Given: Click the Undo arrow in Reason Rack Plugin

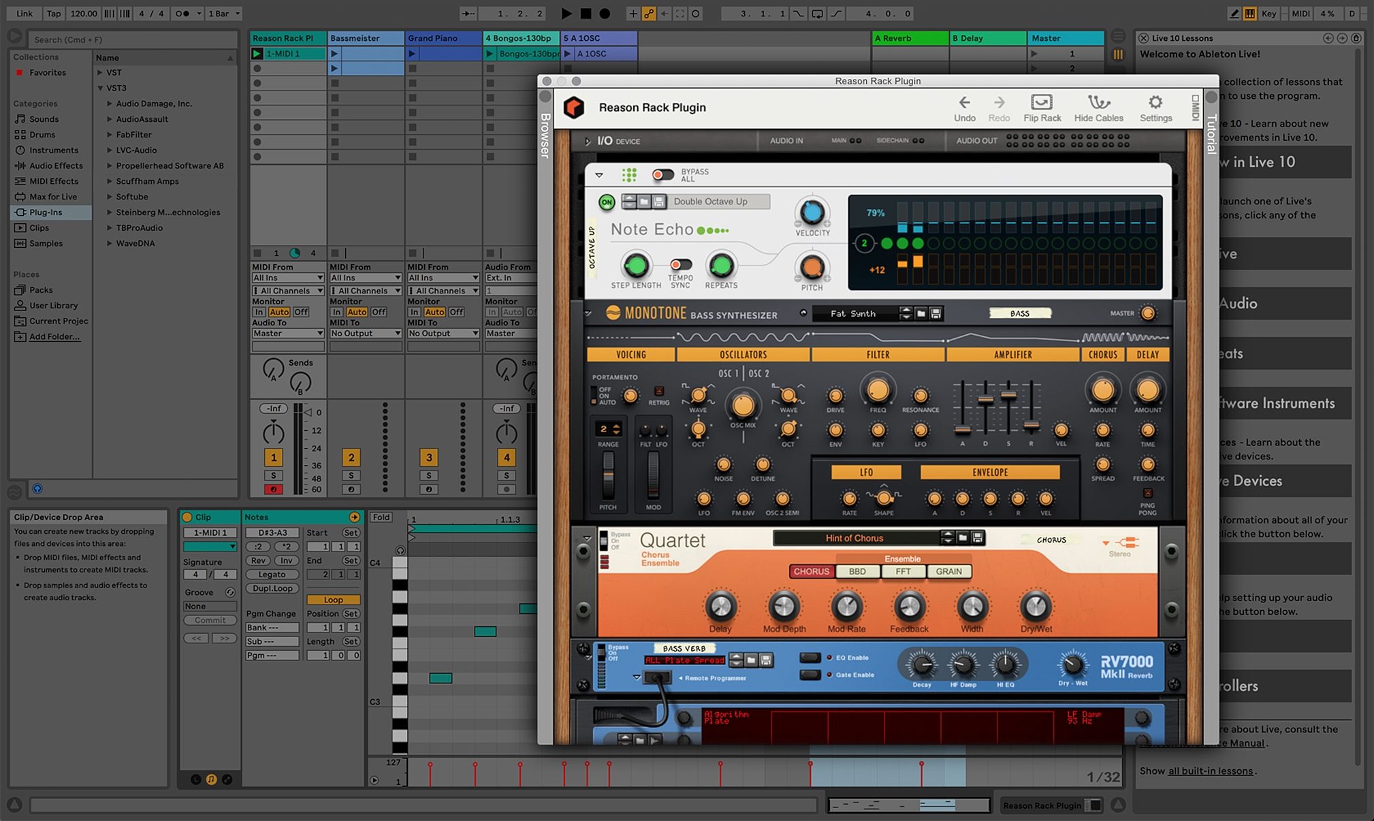Looking at the screenshot, I should (964, 103).
